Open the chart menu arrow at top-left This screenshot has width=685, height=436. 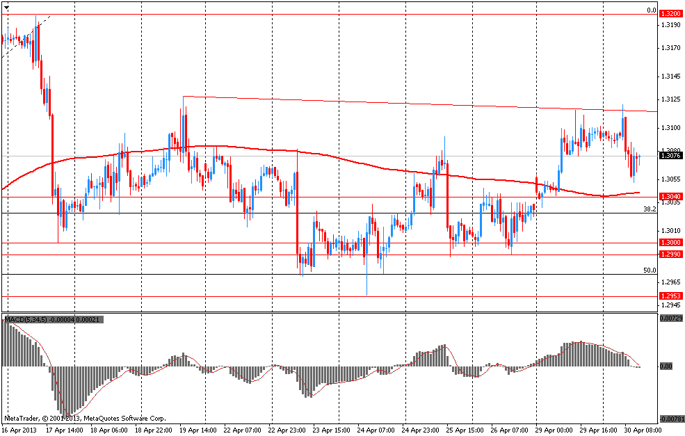point(6,8)
